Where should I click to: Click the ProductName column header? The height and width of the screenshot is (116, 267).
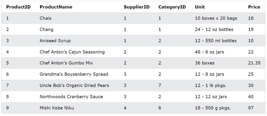pos(56,7)
